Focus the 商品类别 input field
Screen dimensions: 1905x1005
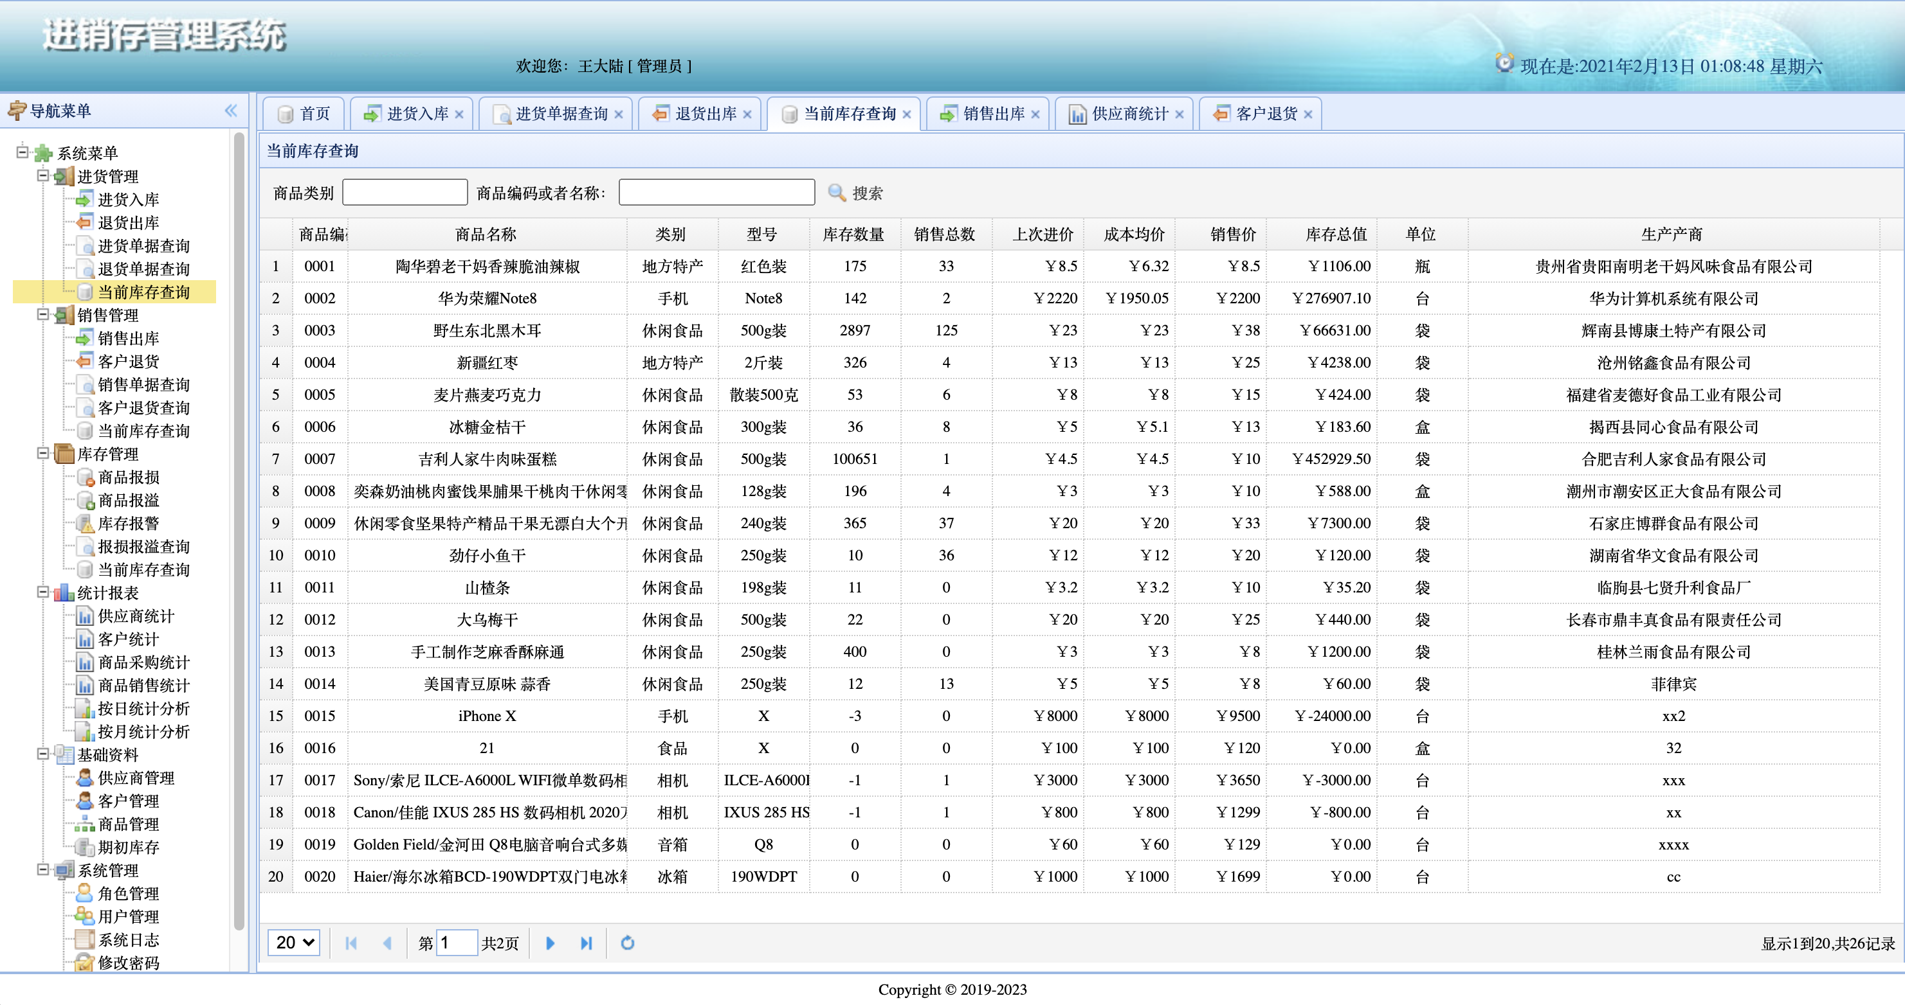405,192
